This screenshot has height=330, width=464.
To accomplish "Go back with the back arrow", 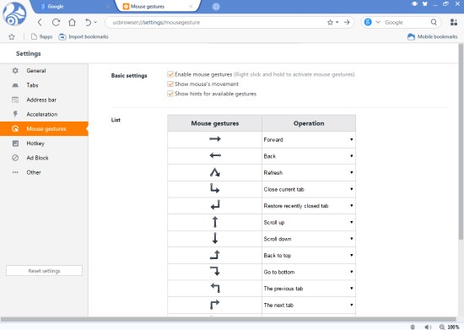I will click(x=40, y=22).
